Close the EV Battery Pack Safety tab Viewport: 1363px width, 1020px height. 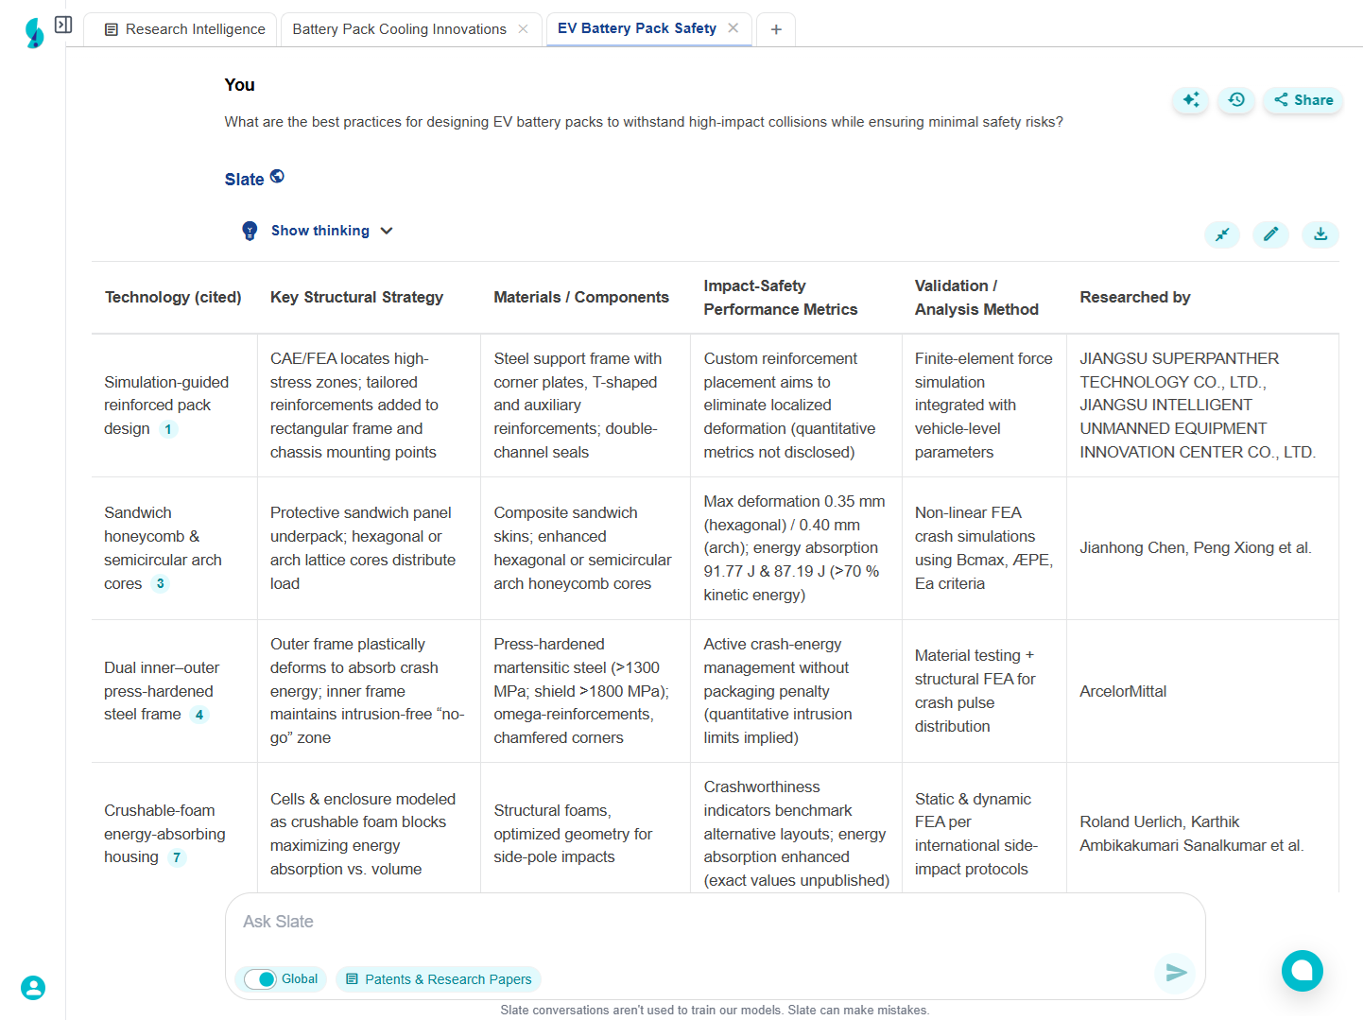click(x=733, y=28)
